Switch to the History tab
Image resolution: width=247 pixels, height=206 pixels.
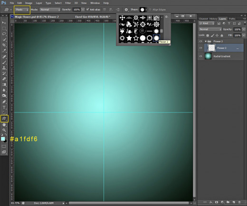(x=213, y=19)
